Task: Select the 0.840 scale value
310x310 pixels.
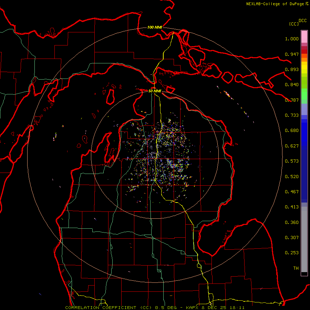Action: pyautogui.click(x=292, y=85)
